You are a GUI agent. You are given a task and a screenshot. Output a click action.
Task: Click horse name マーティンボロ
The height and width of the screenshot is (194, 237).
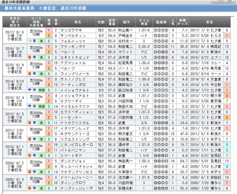[73, 85]
